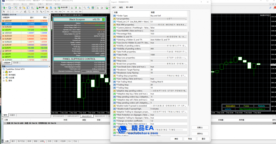Select the D1 timeframe button

(x=72, y=12)
